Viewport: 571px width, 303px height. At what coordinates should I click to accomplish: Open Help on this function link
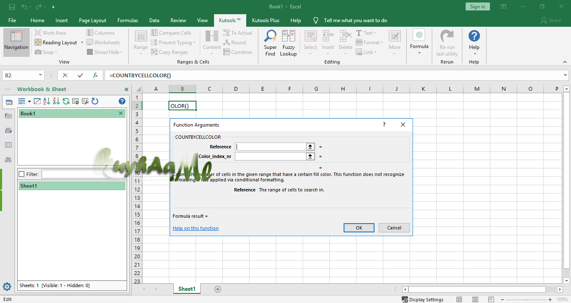pyautogui.click(x=196, y=228)
